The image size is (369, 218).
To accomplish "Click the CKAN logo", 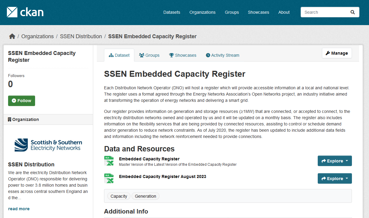I will click(25, 12).
